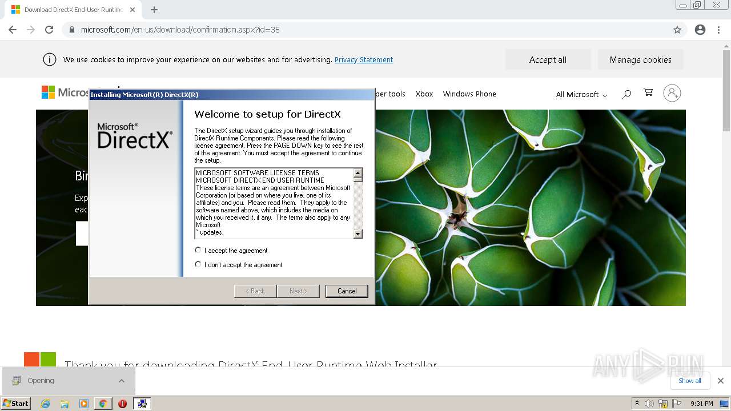Click the Welcome to setup for DirectX heading
Image resolution: width=731 pixels, height=411 pixels.
[x=267, y=114]
